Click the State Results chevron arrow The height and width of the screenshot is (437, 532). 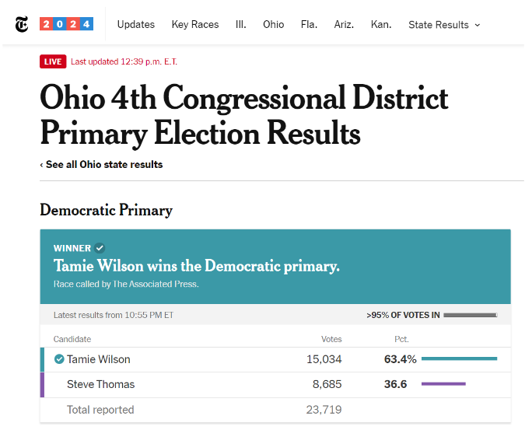coord(478,25)
